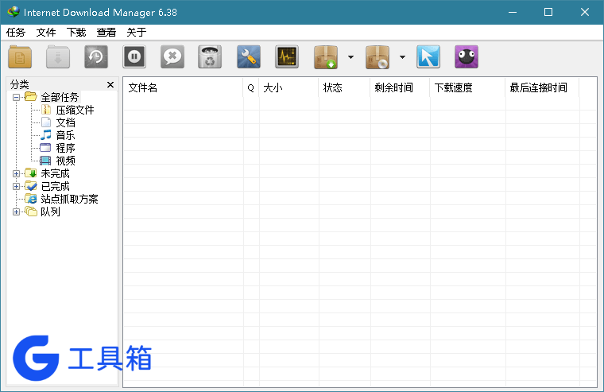Viewport: 604px width, 392px height.
Task: Open the 任务 menu
Action: pyautogui.click(x=16, y=33)
